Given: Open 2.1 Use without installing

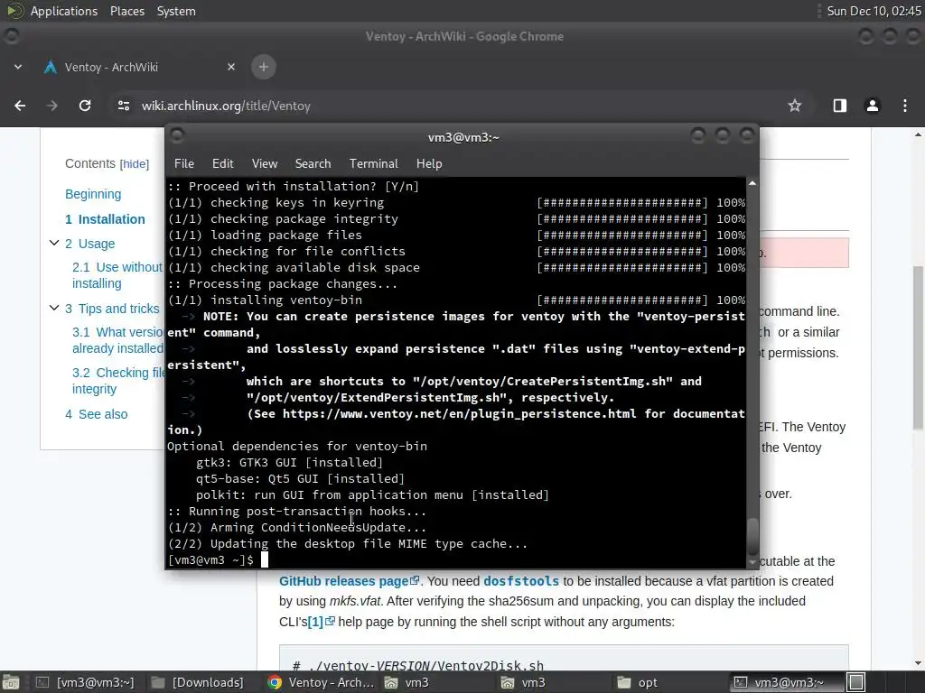Looking at the screenshot, I should (x=117, y=275).
